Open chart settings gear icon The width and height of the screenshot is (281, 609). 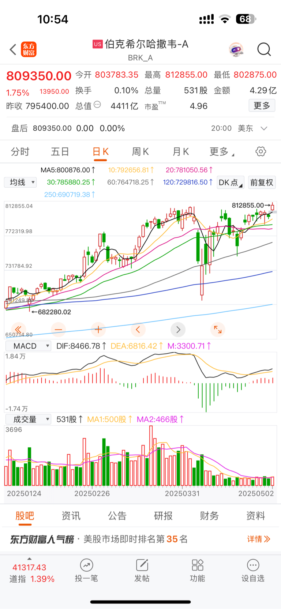pos(261,151)
